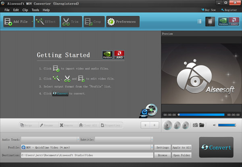This screenshot has width=242, height=167.
Task: Expand the Add File dropdown arrow
Action: click(x=31, y=22)
